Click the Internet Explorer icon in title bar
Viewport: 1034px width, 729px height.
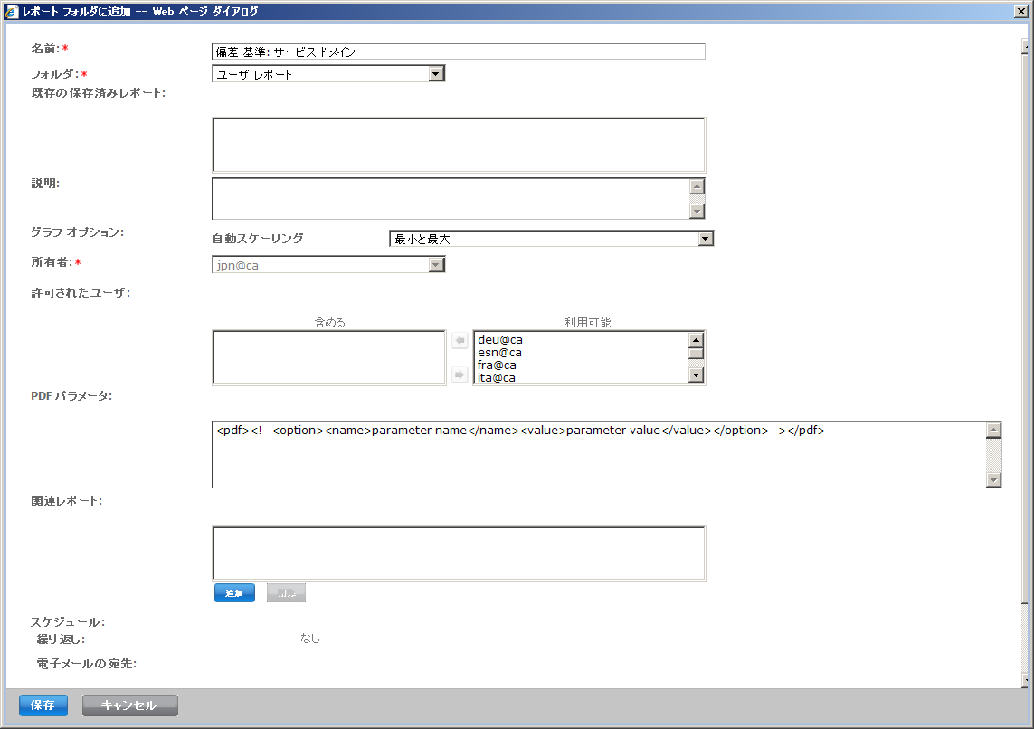coord(11,11)
